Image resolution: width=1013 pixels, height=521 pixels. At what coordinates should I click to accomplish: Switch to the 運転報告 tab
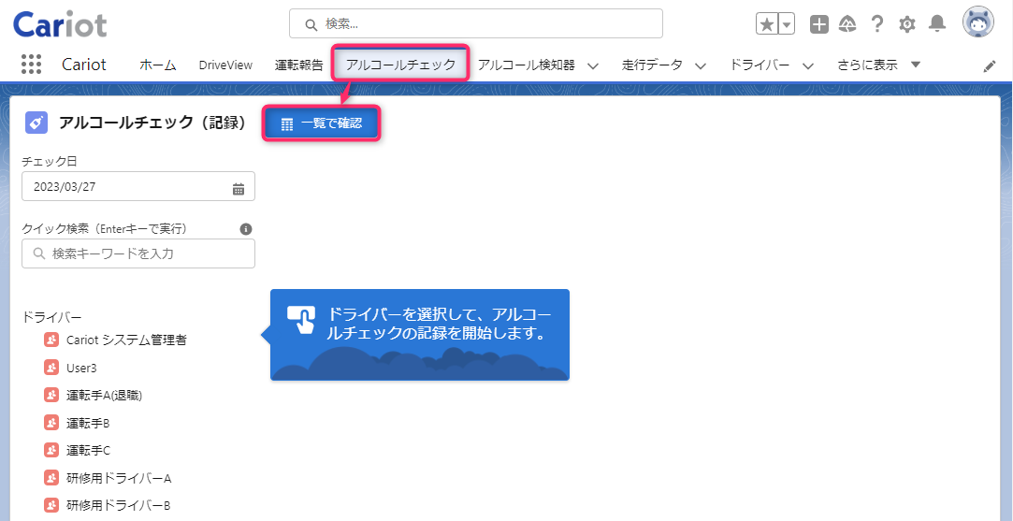click(x=299, y=65)
